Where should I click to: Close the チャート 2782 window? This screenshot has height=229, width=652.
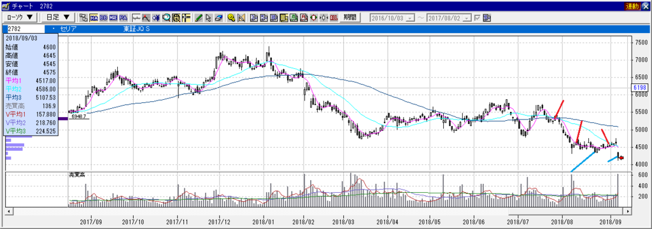coord(646,6)
